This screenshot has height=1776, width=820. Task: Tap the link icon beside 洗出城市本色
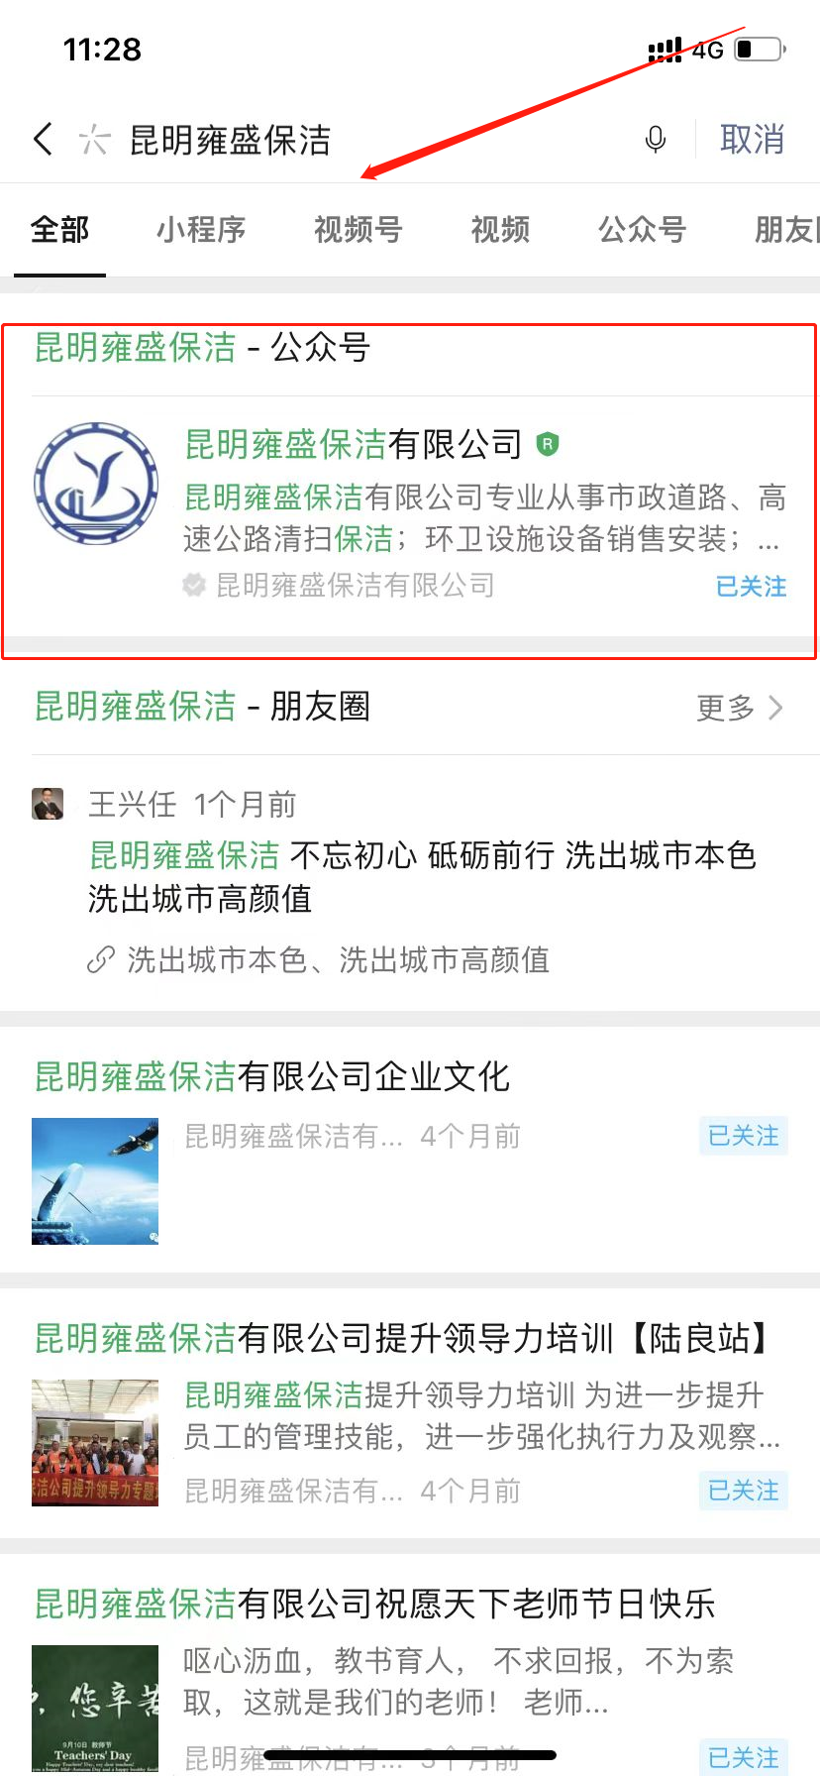coord(101,959)
